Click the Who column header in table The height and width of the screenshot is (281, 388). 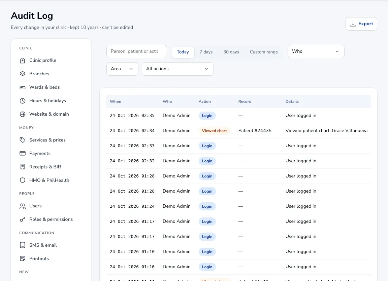(167, 102)
